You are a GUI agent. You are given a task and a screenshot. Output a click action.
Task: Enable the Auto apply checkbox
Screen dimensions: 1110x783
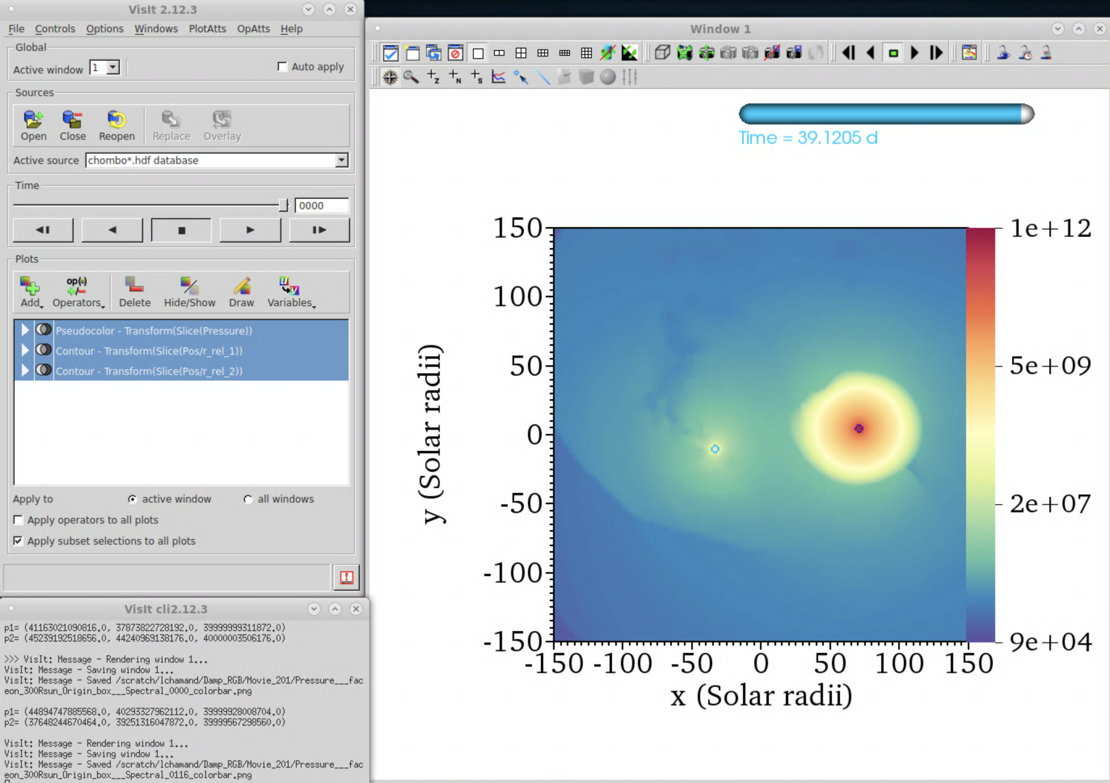click(282, 67)
